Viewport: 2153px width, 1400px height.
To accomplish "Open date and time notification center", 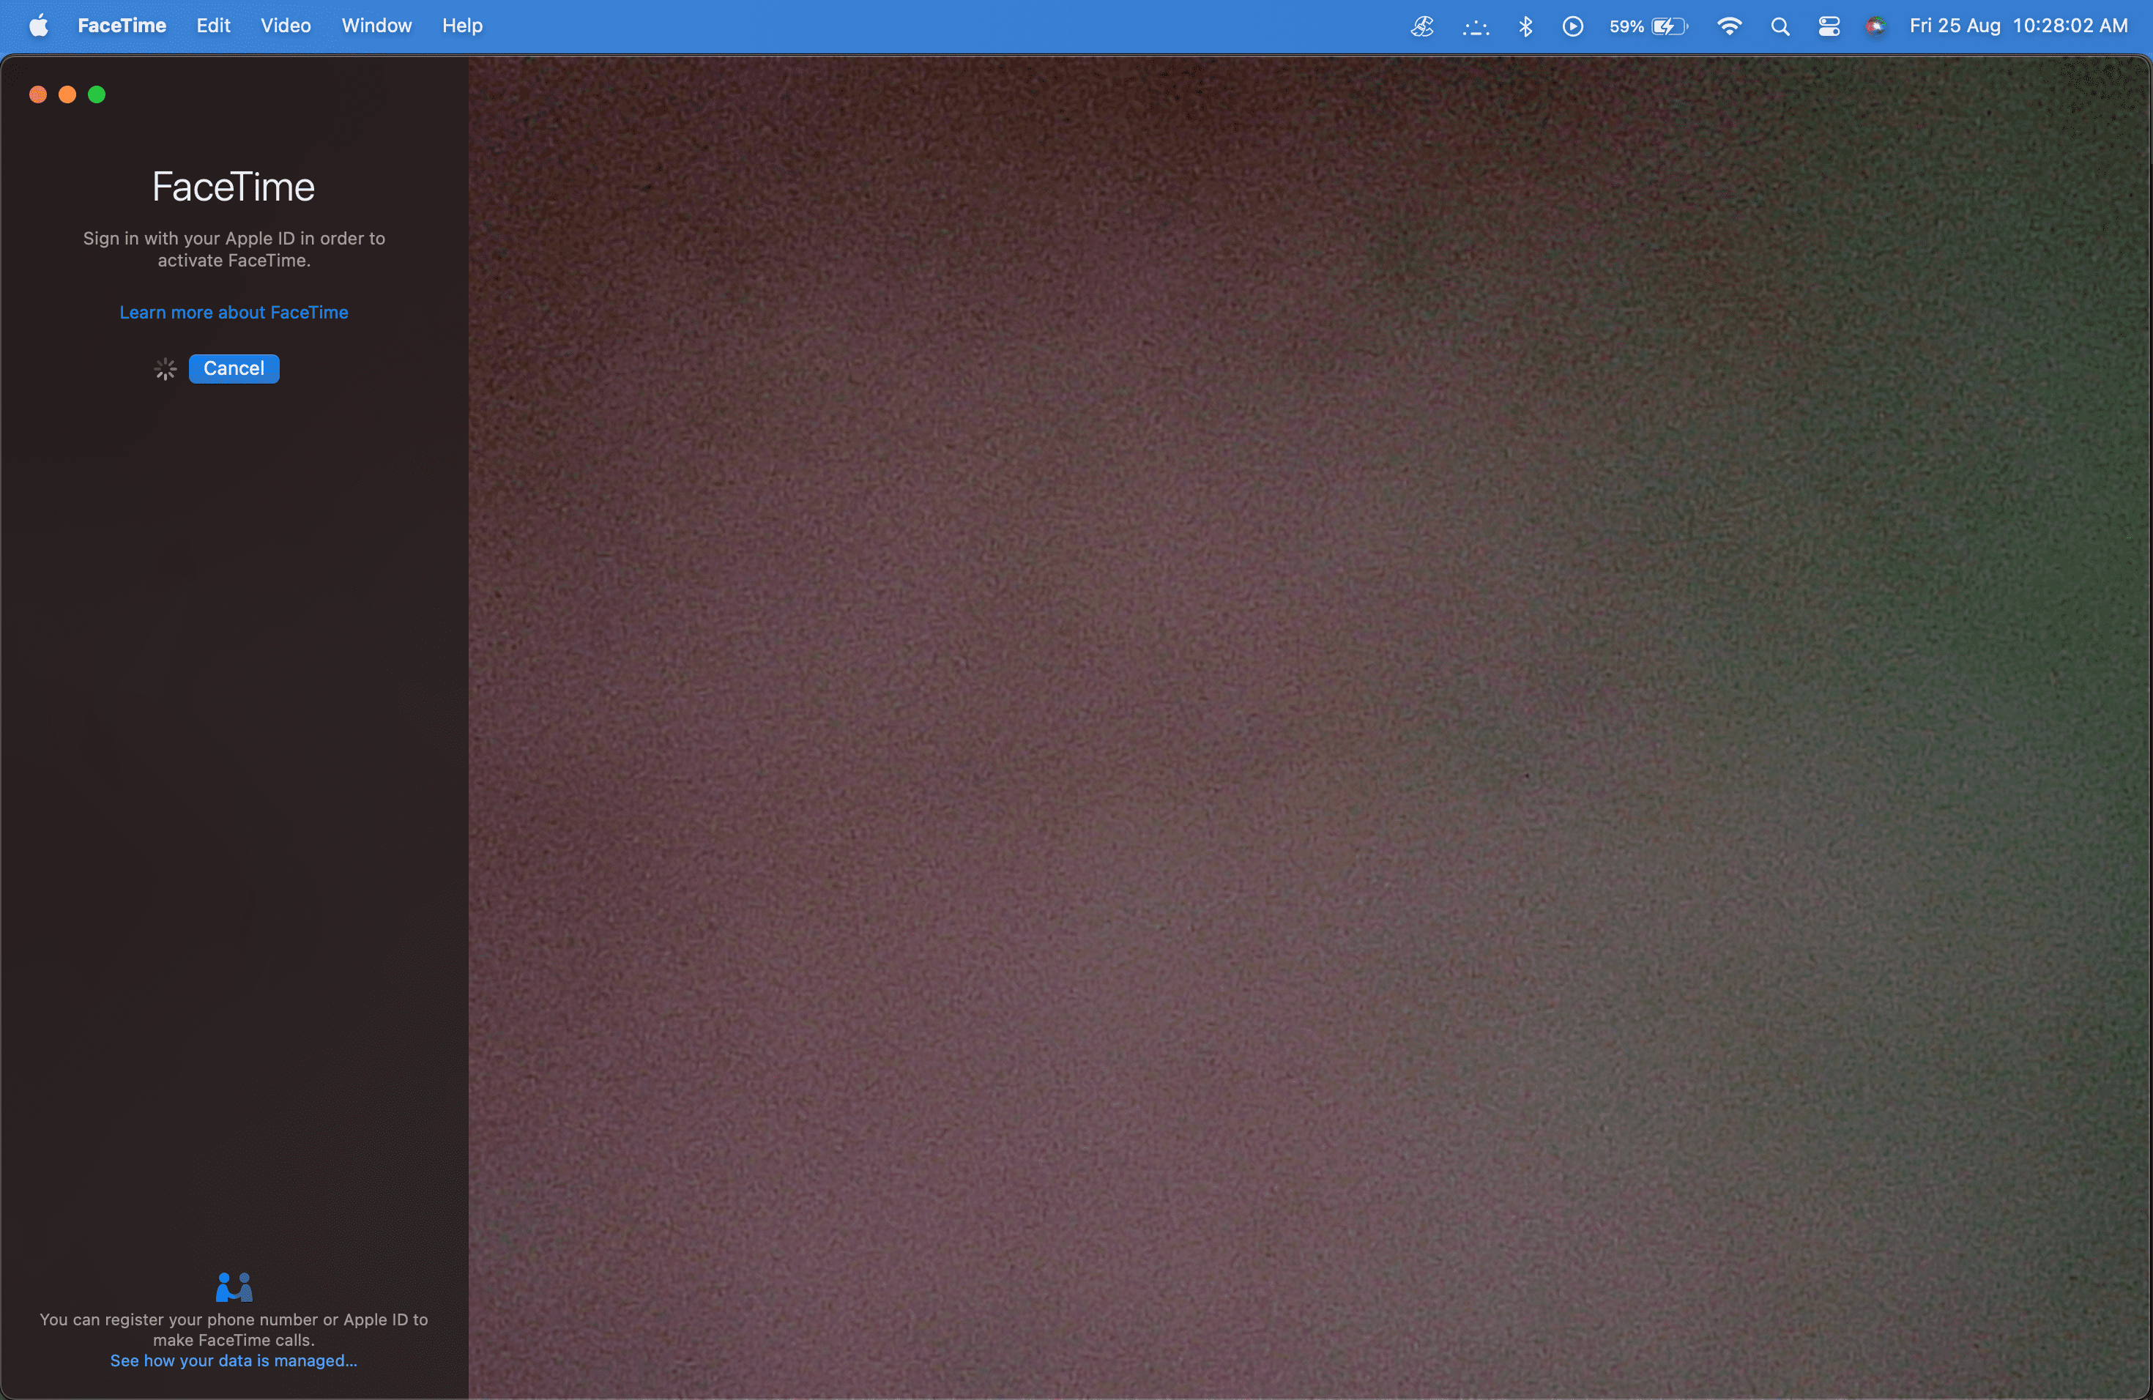I will click(2018, 26).
